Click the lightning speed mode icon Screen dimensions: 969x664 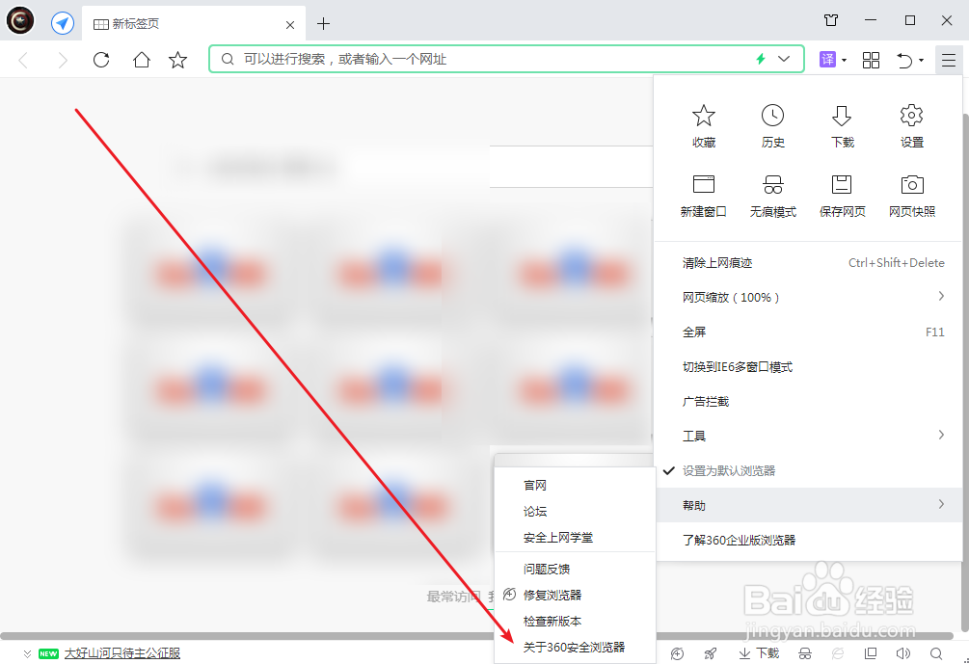(x=761, y=59)
